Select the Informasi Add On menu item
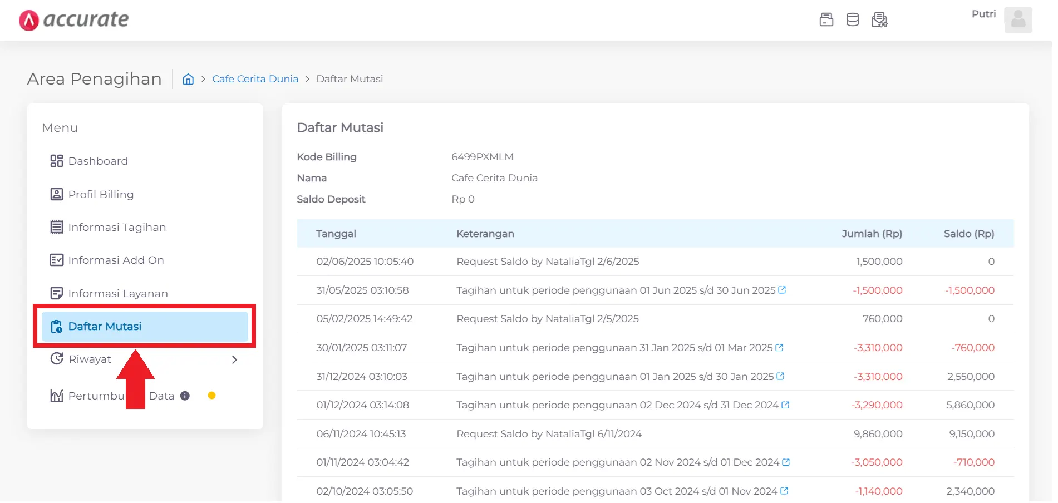 (116, 260)
